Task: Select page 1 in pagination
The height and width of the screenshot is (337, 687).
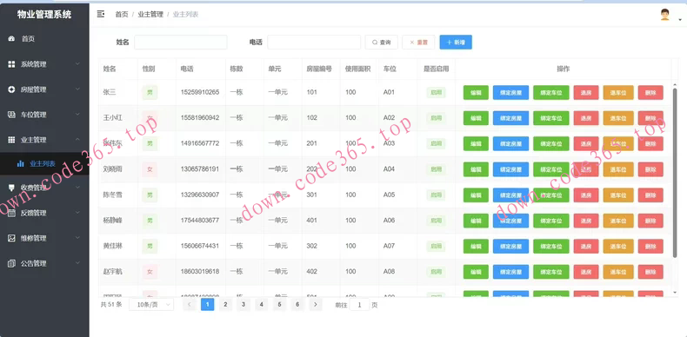Action: (x=207, y=305)
